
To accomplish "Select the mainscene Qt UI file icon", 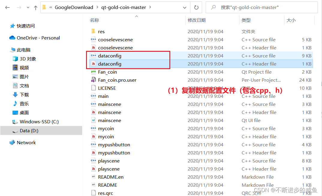I will 94,120.
